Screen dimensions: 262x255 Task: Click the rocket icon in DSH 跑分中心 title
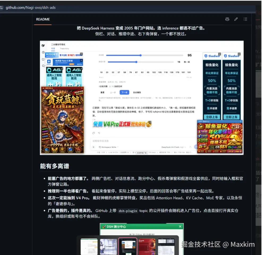104,227
